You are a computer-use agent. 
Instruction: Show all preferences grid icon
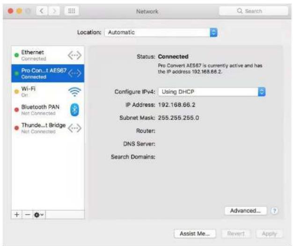pyautogui.click(x=72, y=11)
